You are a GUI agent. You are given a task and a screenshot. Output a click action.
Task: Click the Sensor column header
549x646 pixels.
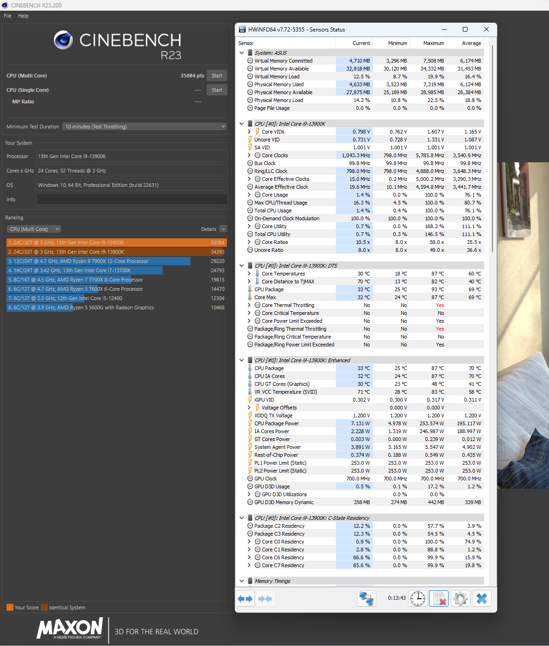[x=286, y=43]
